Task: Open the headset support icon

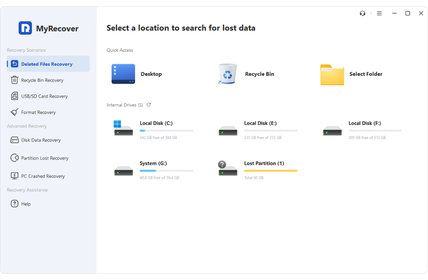Action: [x=363, y=13]
